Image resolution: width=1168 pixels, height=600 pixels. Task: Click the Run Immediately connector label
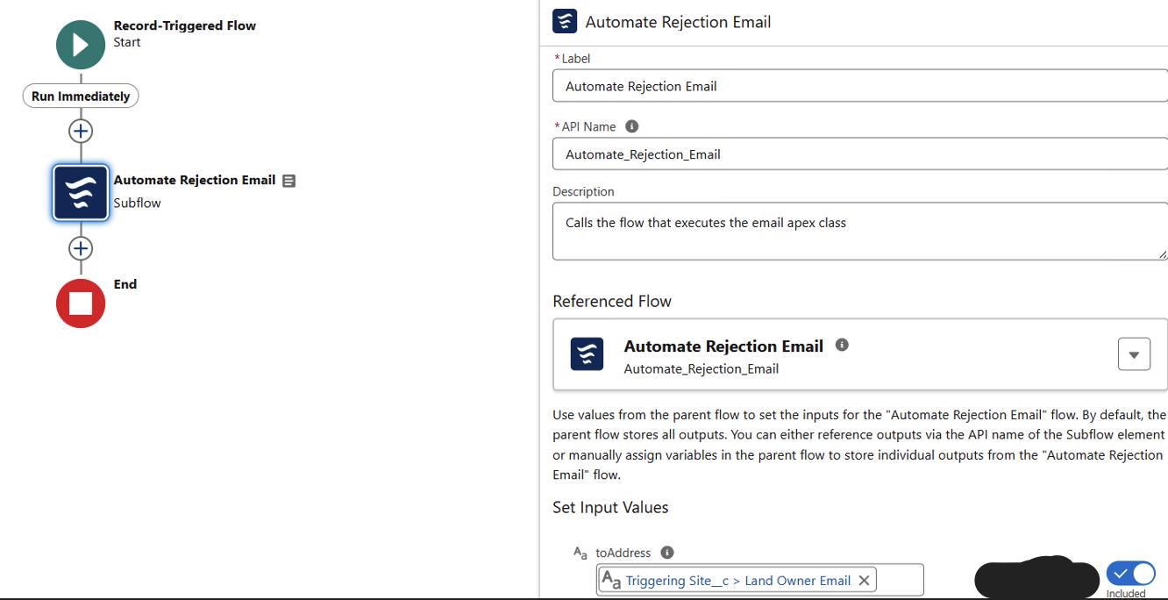click(x=81, y=96)
